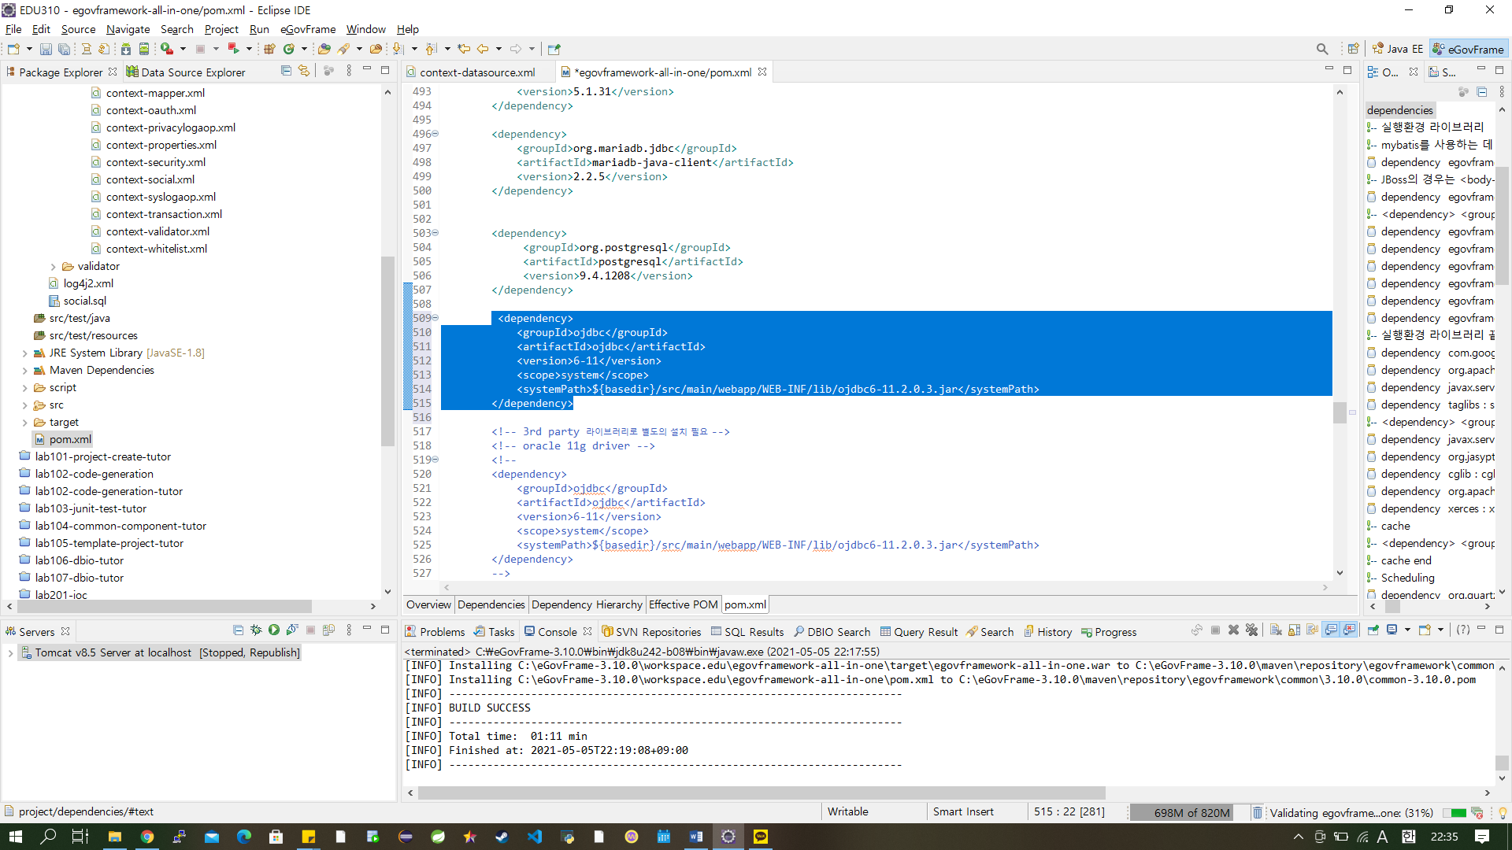
Task: Select context-security.xml file
Action: pyautogui.click(x=156, y=162)
